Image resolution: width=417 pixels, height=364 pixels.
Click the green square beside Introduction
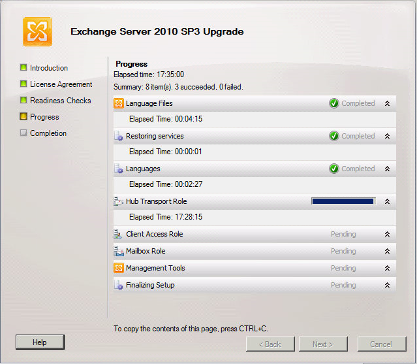click(23, 67)
